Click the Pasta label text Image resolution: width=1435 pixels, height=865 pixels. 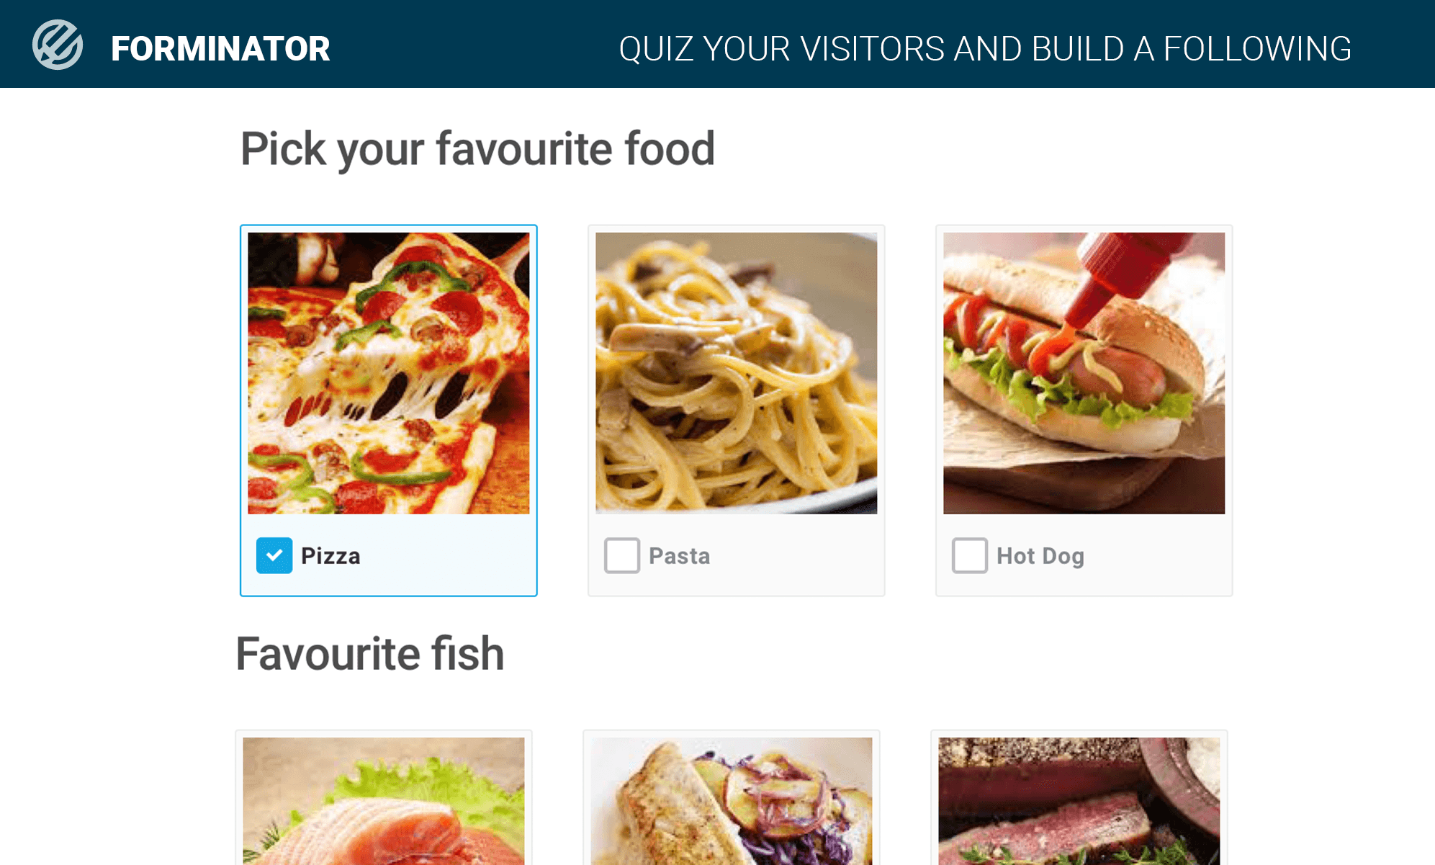click(679, 556)
